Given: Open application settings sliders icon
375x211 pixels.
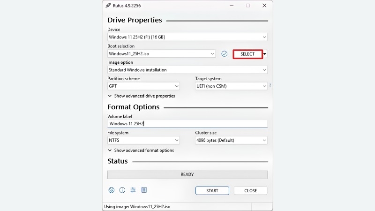Looking at the screenshot, I should tap(133, 190).
